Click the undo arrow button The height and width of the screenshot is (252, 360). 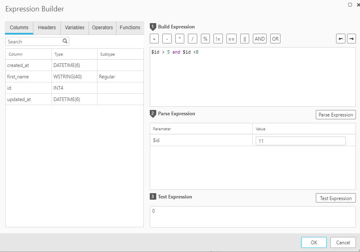coord(341,39)
